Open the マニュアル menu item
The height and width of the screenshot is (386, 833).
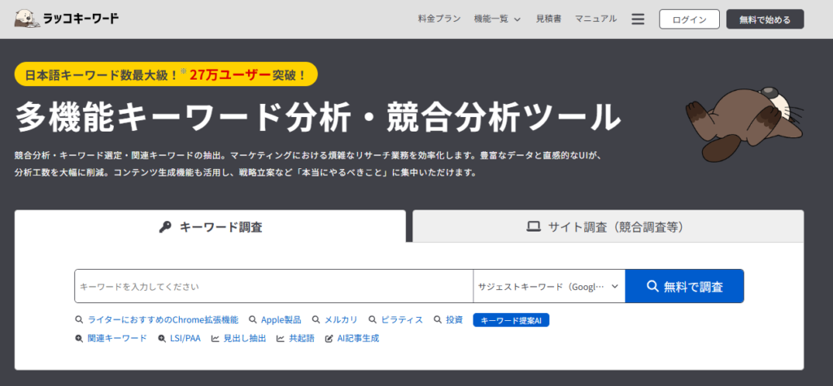pyautogui.click(x=595, y=19)
